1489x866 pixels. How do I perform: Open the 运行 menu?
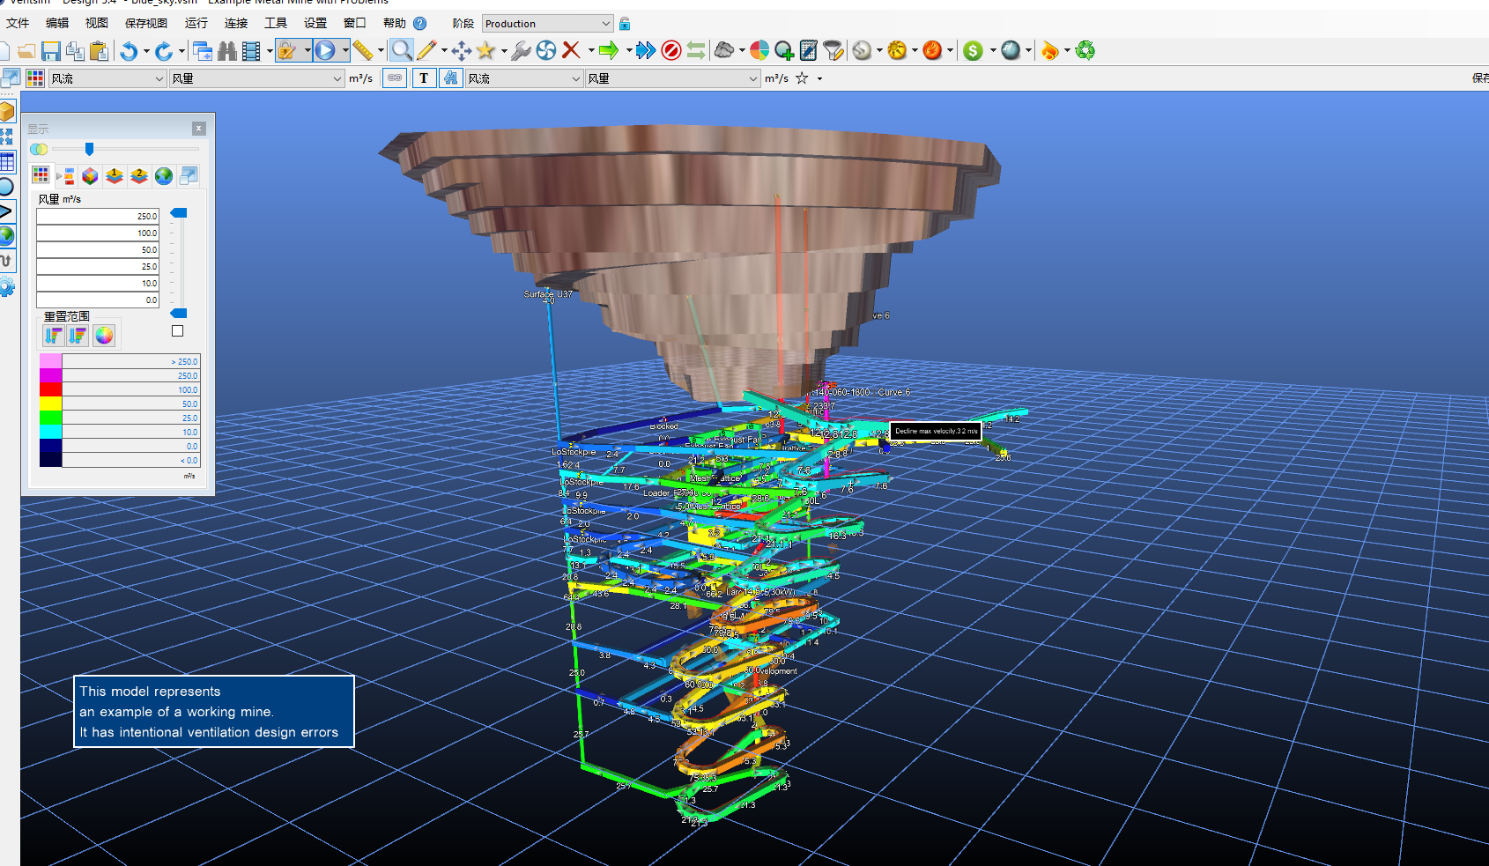pyautogui.click(x=196, y=24)
